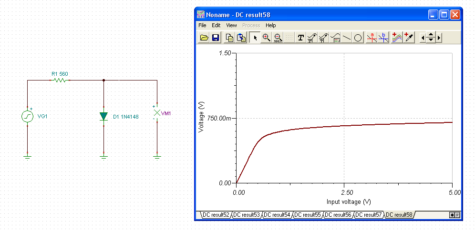The width and height of the screenshot is (475, 231).
Task: Switch to DC result56 tab
Action: point(339,215)
